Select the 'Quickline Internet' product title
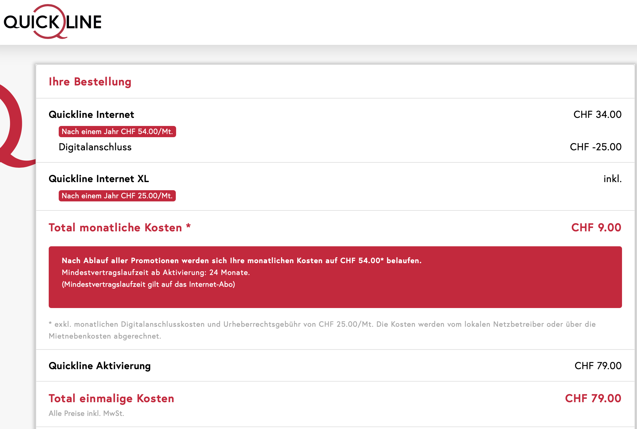637x429 pixels. [91, 114]
